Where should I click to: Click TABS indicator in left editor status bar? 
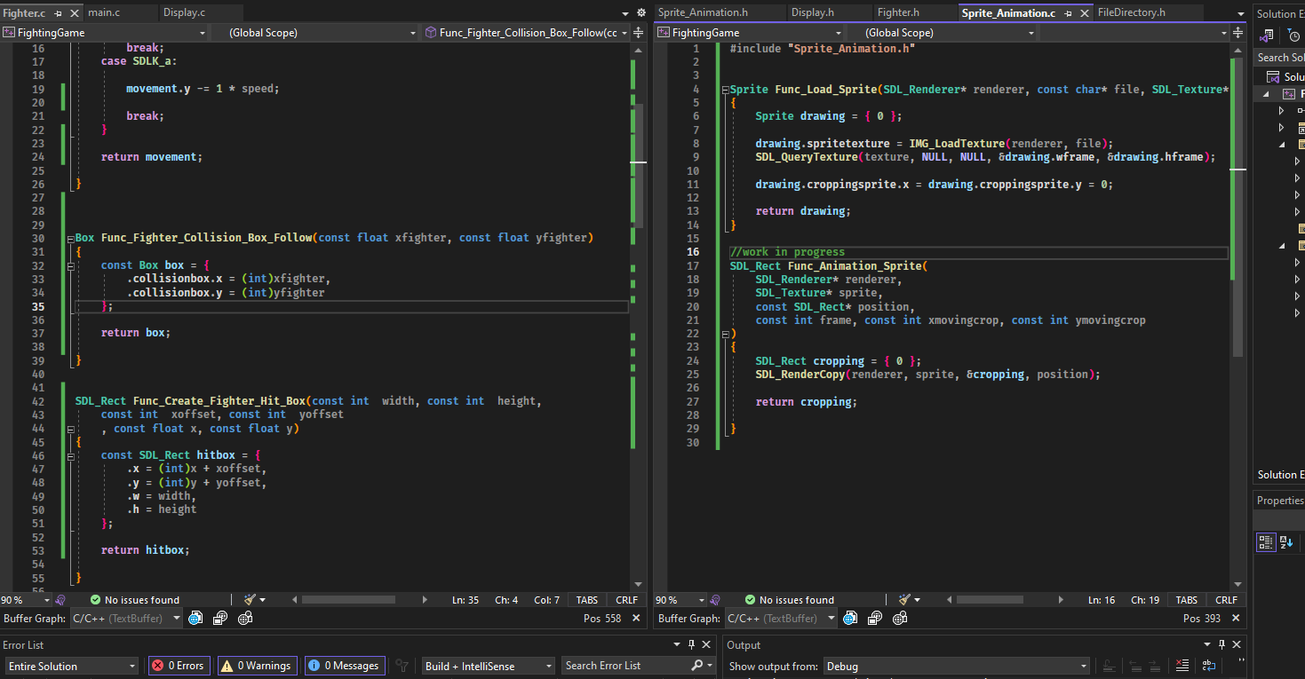tap(586, 600)
